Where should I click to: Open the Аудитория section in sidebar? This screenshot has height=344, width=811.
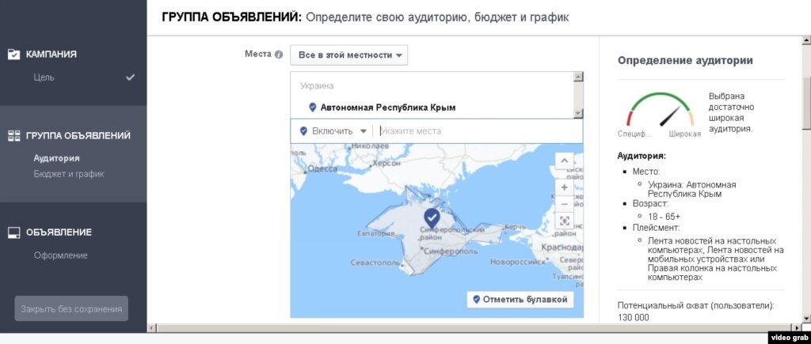pos(56,158)
